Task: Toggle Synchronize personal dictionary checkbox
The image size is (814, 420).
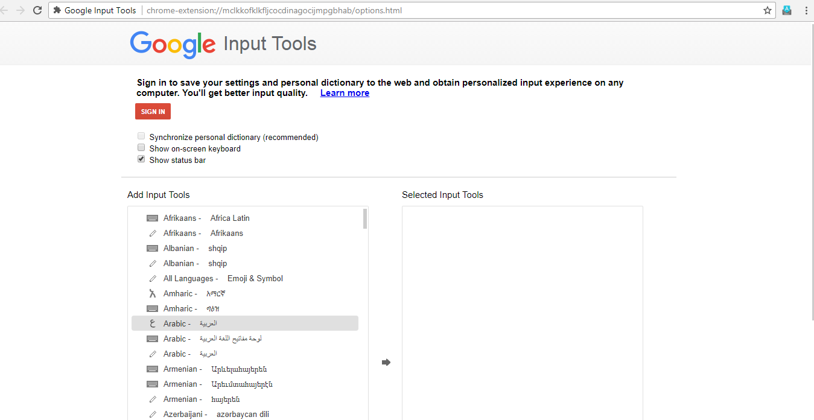Action: (x=141, y=136)
